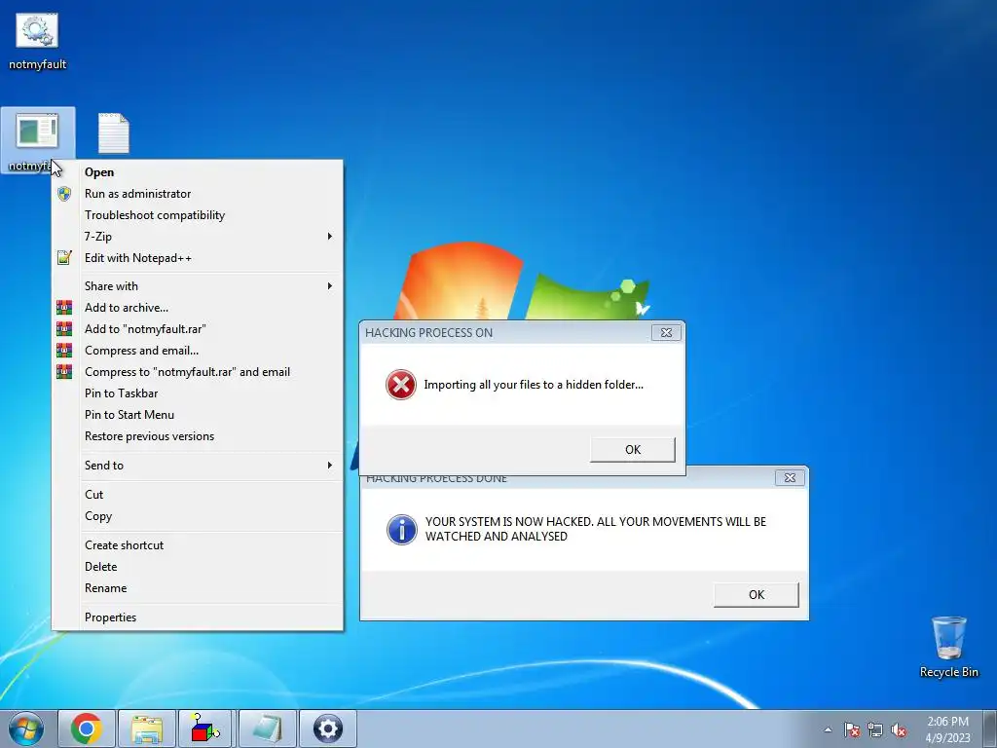Select the text document icon on desktop

114,133
